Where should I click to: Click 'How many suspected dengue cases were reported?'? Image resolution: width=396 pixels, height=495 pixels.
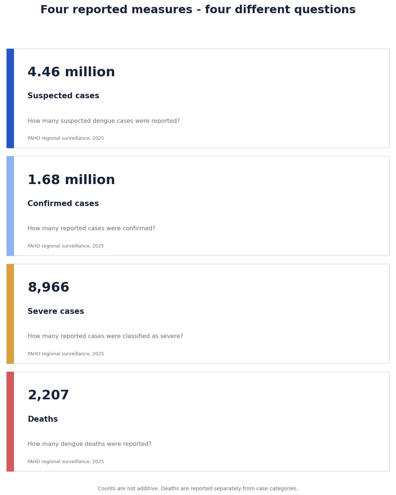[104, 121]
